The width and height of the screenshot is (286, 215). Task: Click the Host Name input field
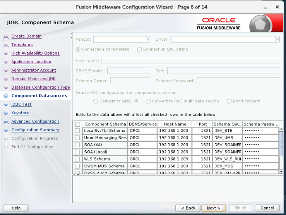(191, 61)
